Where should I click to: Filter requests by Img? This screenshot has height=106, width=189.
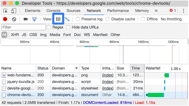43,35
